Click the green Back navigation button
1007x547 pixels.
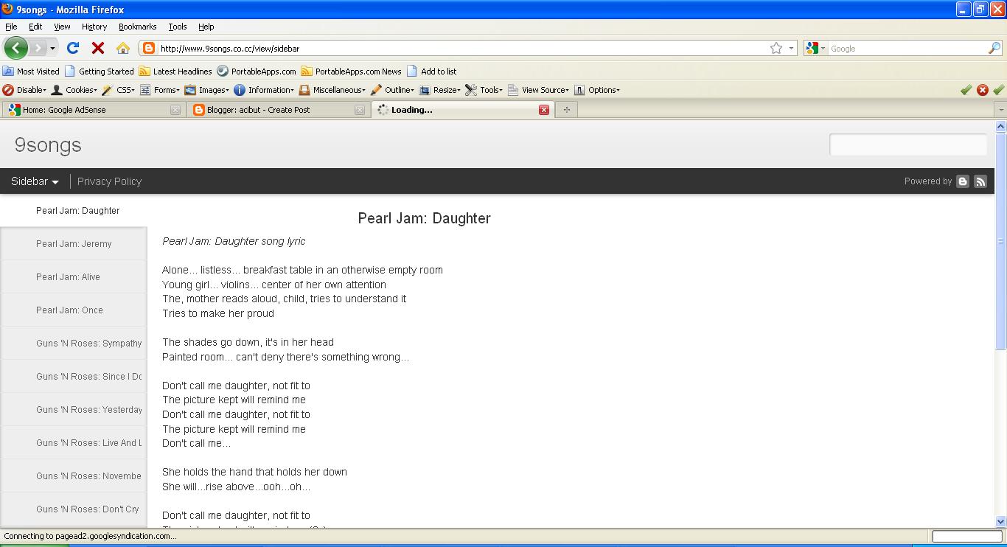coord(16,48)
